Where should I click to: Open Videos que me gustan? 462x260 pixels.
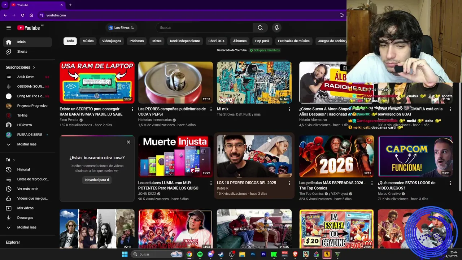27,199
